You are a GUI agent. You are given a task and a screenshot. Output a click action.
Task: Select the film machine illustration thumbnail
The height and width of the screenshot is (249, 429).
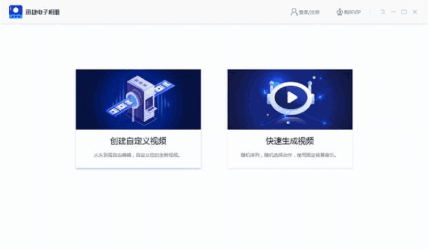pos(138,99)
